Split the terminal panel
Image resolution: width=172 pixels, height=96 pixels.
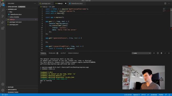158,53
